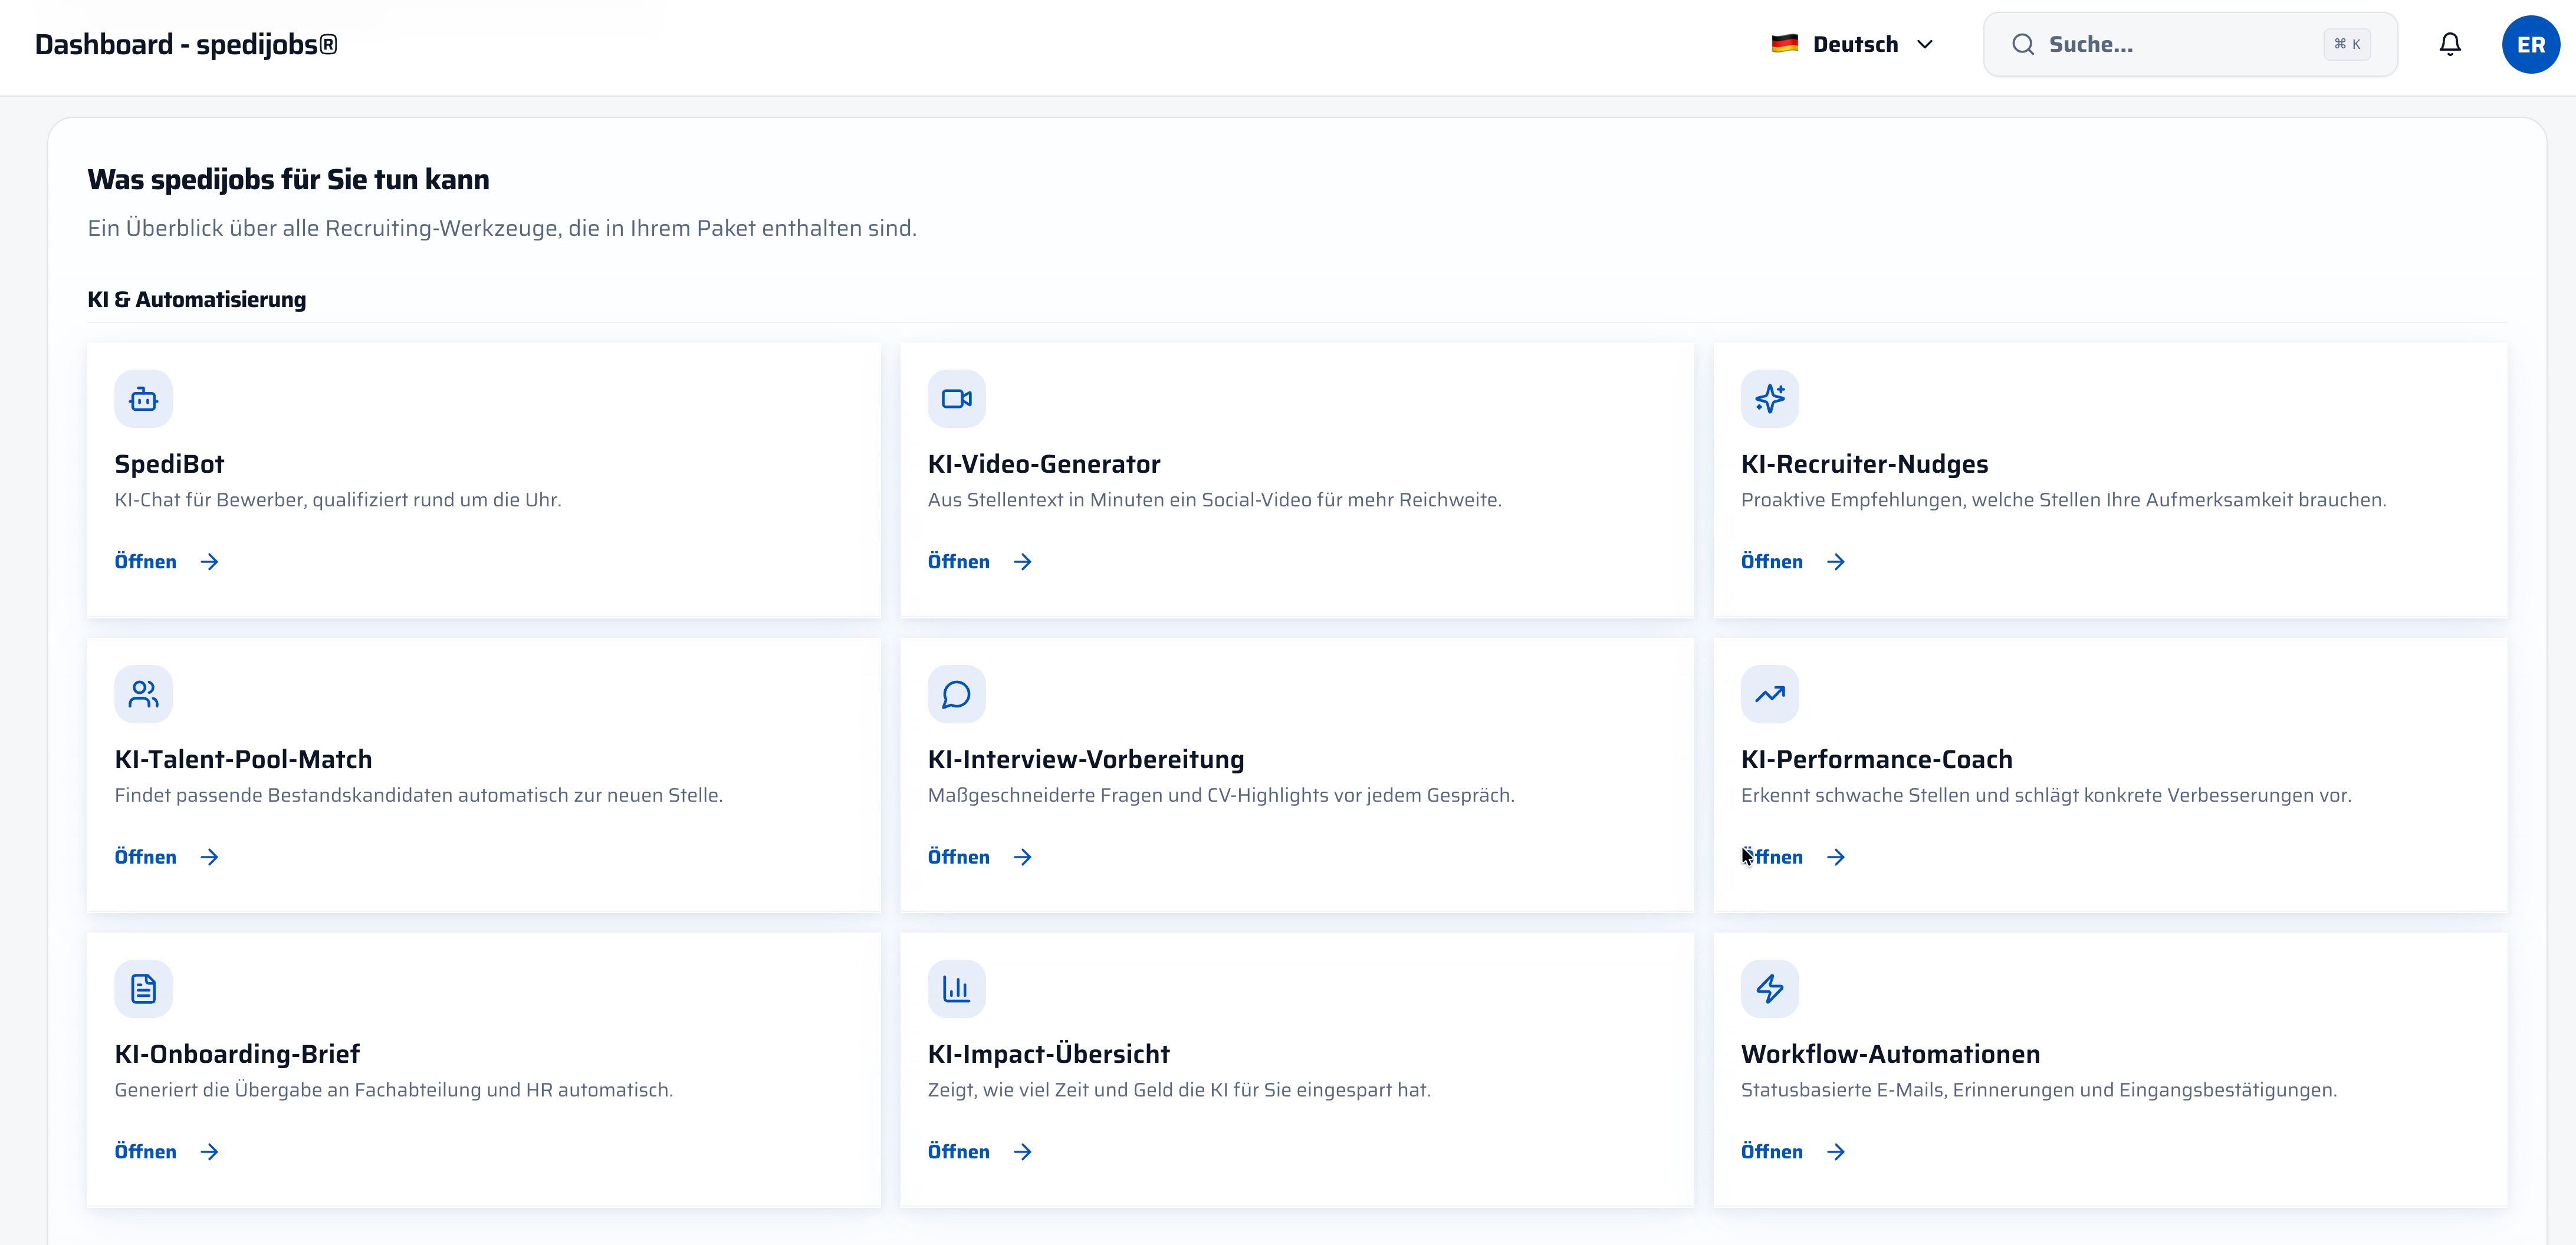Click the arrow beside SpediBot Öffnen
This screenshot has width=2576, height=1245.
(x=209, y=562)
